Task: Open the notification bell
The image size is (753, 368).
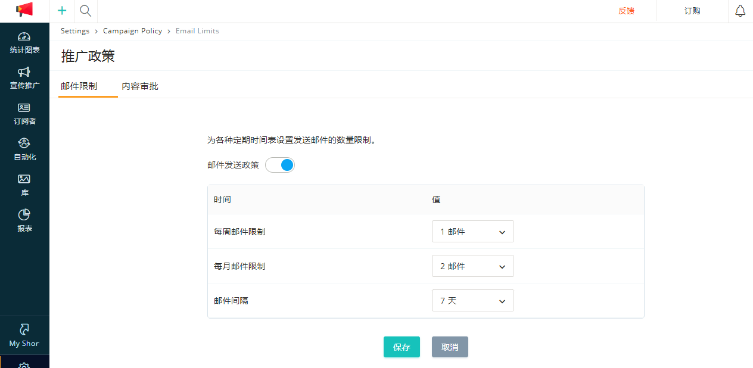Action: tap(740, 11)
